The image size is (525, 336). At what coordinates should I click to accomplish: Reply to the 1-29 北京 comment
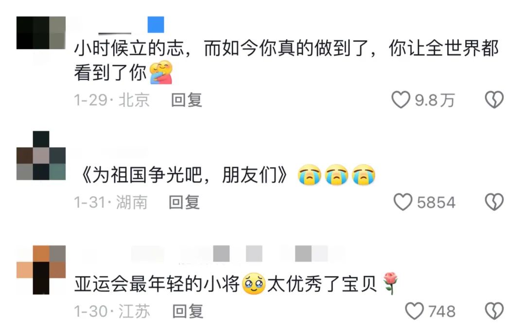click(x=187, y=100)
